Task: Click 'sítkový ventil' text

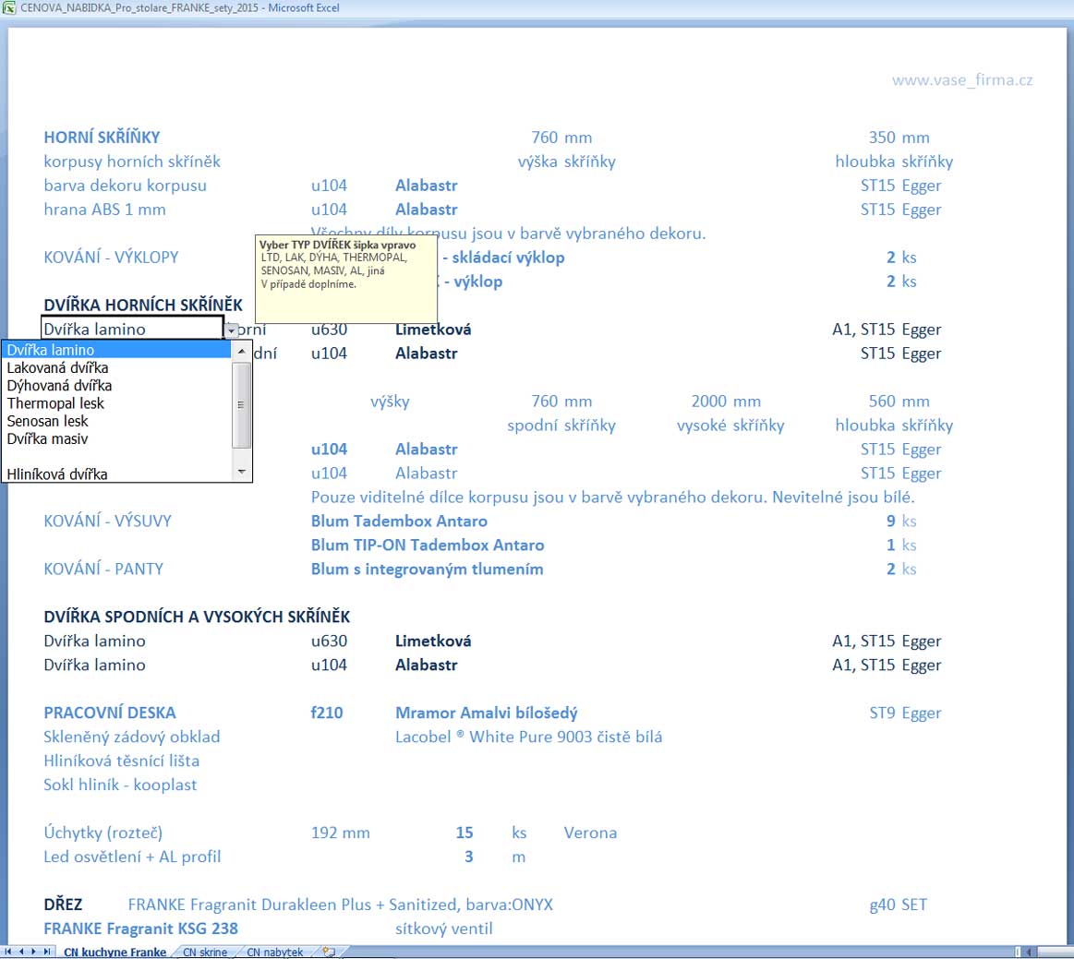Action: [444, 929]
